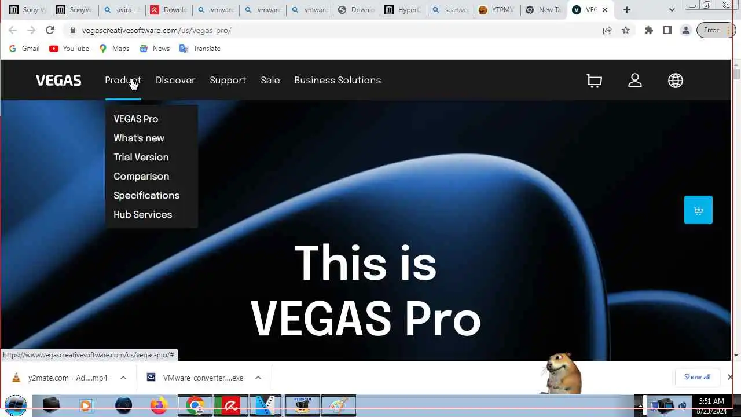Open HyperCam from the taskbar
Image resolution: width=741 pixels, height=417 pixels.
[x=302, y=405]
